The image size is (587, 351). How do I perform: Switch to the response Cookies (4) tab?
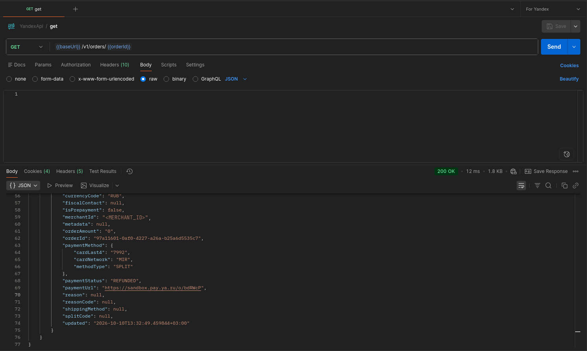pos(37,171)
